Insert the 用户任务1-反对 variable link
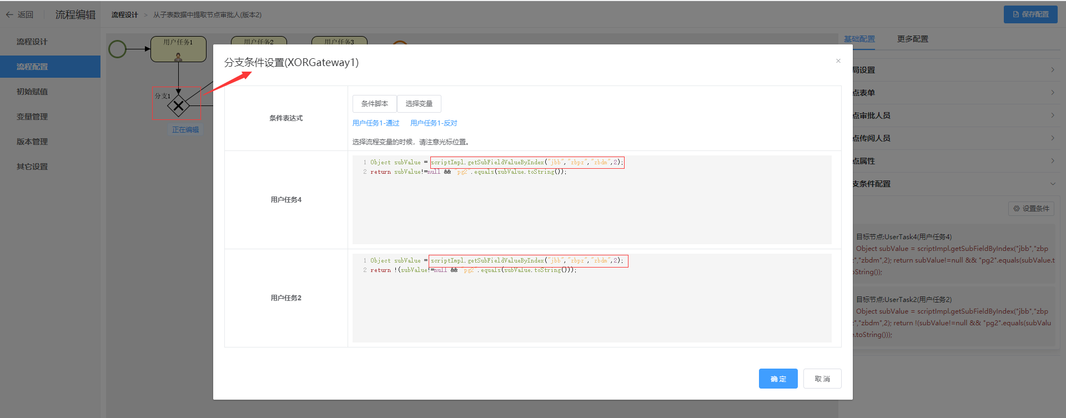1066x418 pixels. pos(434,123)
